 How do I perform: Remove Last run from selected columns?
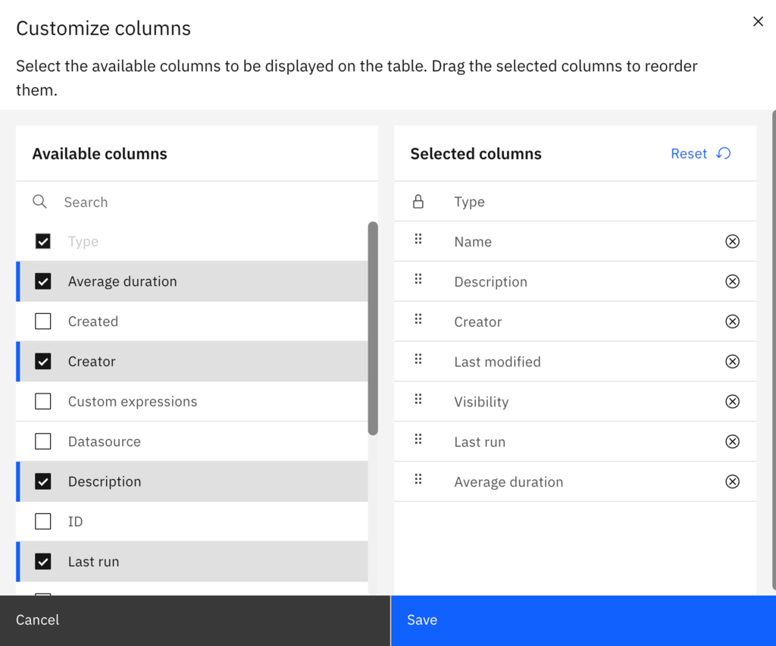[732, 442]
